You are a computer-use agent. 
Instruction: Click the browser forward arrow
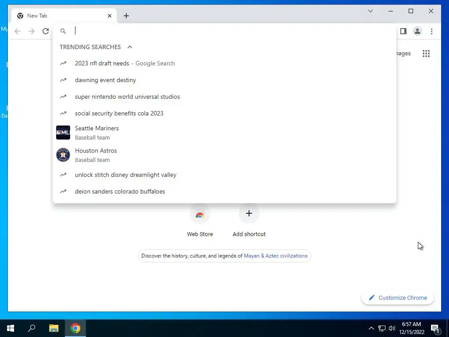(32, 31)
